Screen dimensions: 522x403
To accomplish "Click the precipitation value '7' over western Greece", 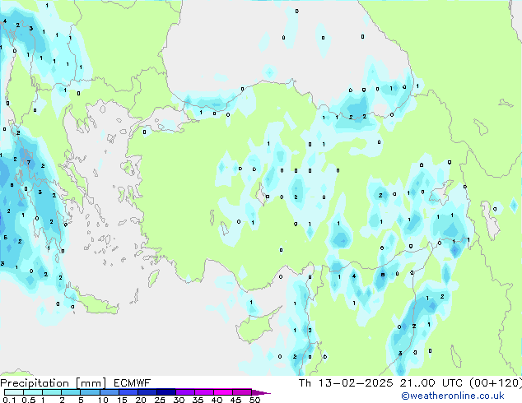I will pos(29,163).
